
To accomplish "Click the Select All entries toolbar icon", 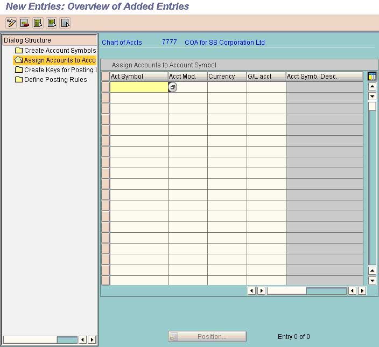I will click(x=38, y=23).
